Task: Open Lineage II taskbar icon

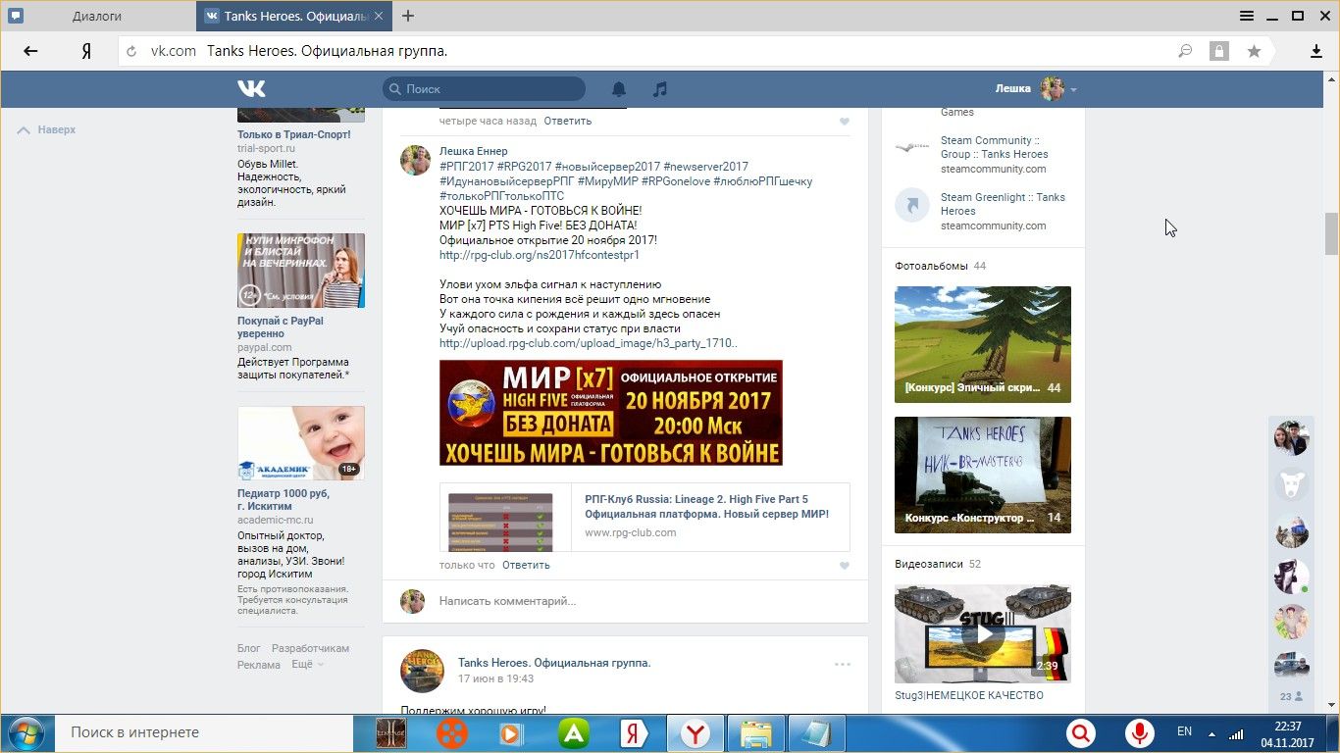Action: tap(391, 733)
